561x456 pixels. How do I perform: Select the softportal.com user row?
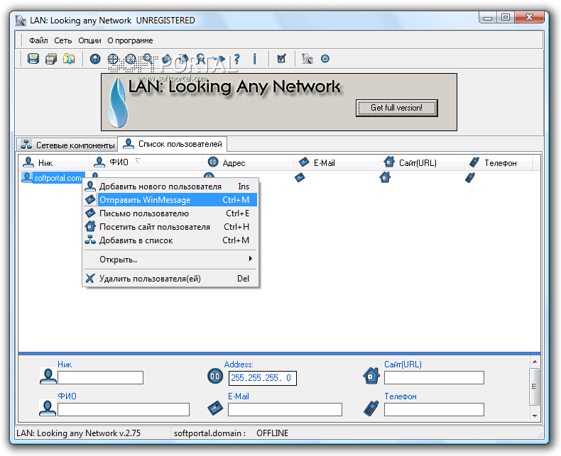pyautogui.click(x=53, y=177)
